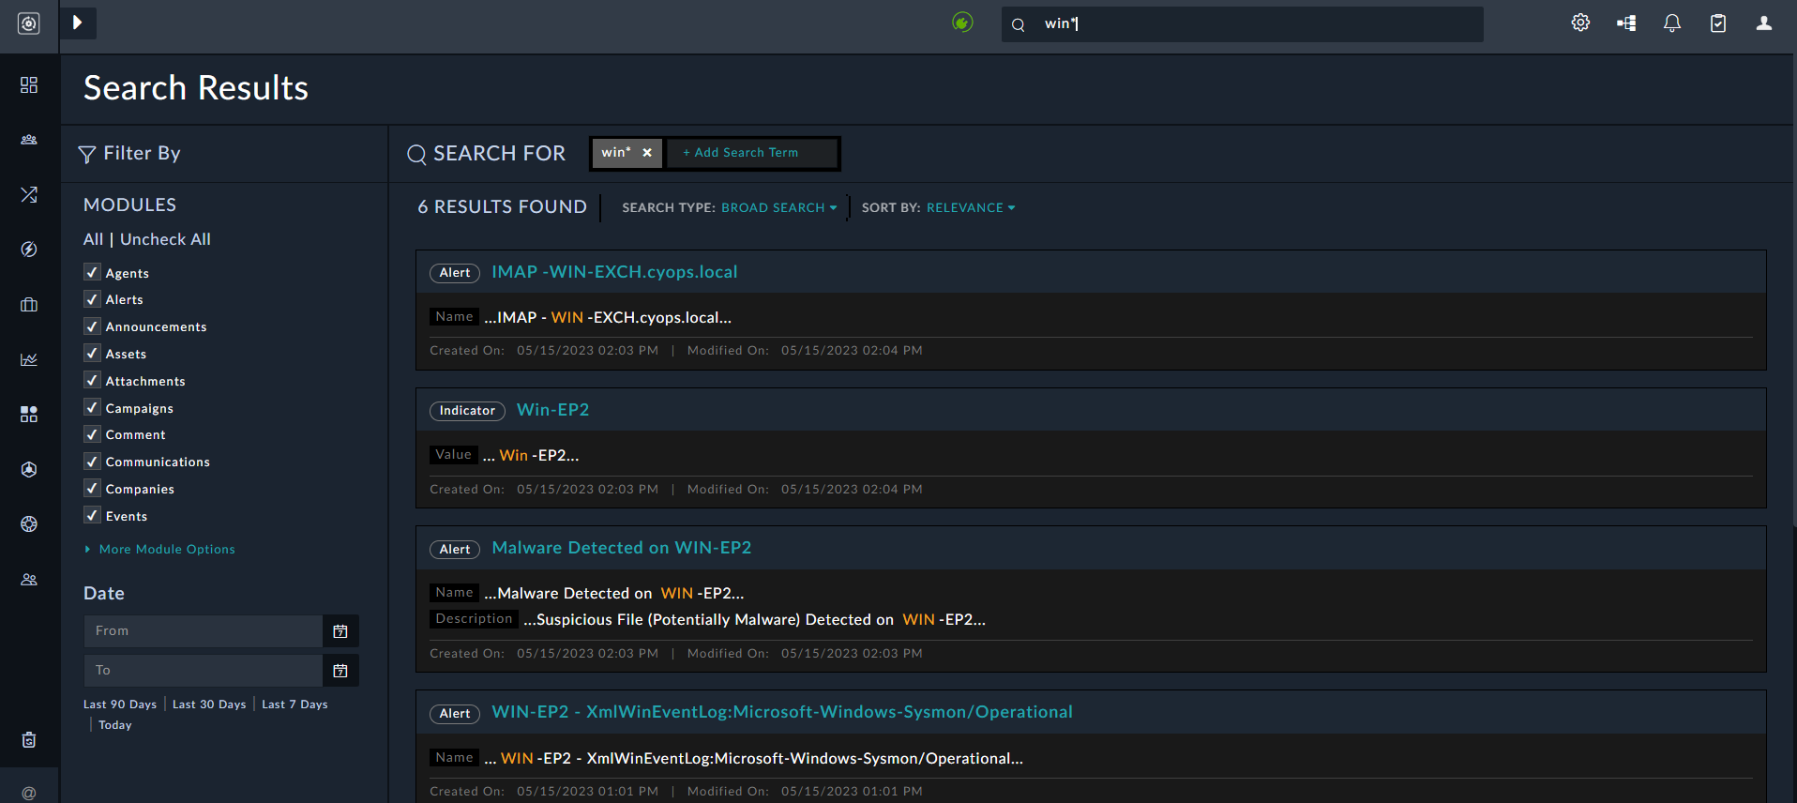
Task: Open the group people icon in the sidebar
Action: pyautogui.click(x=29, y=140)
